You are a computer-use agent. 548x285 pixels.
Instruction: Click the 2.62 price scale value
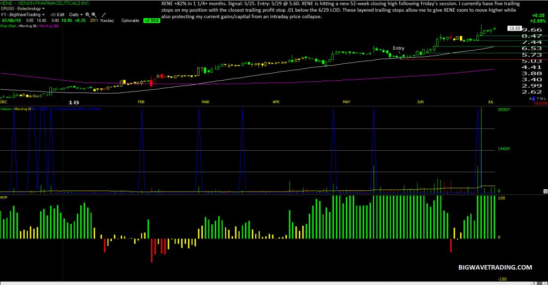tap(531, 92)
